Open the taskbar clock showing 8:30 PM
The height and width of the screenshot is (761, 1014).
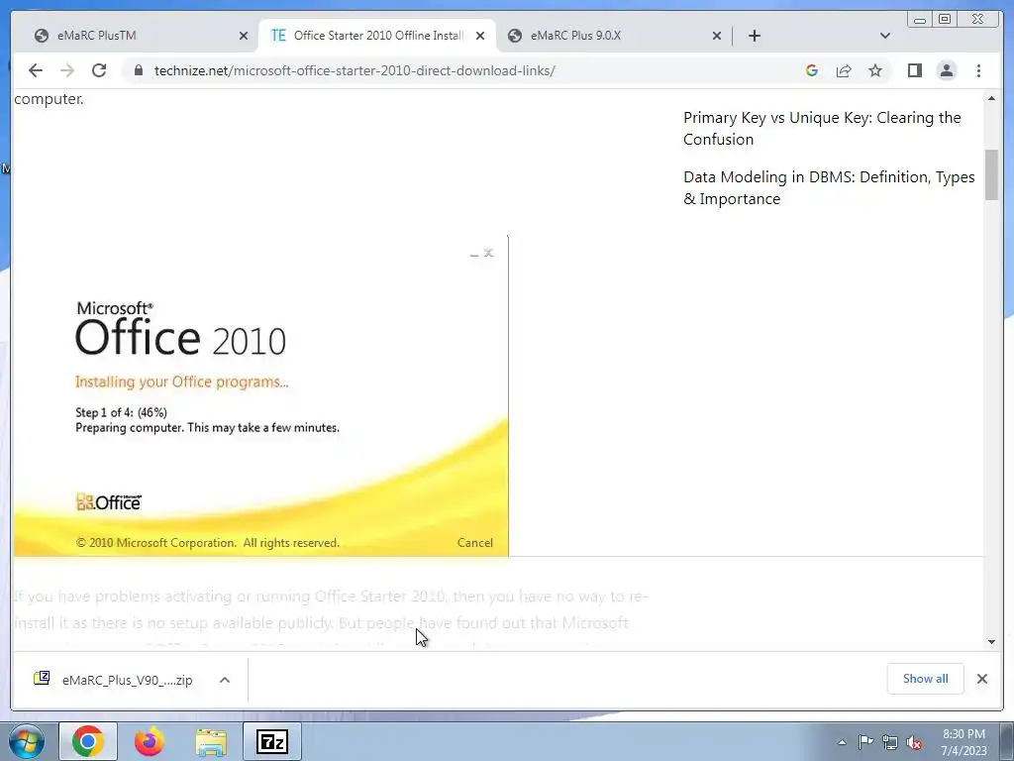tap(963, 742)
